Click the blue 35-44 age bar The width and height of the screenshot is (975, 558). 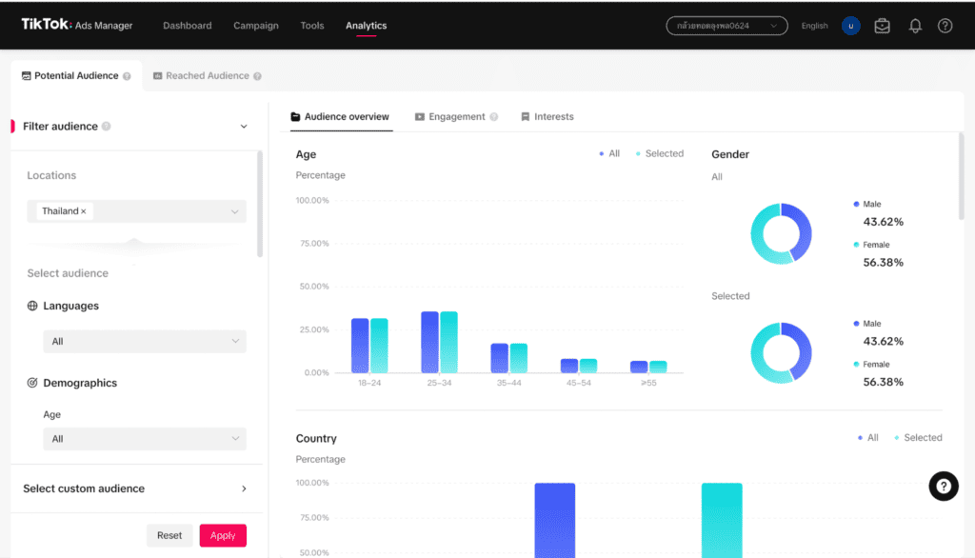pyautogui.click(x=499, y=358)
